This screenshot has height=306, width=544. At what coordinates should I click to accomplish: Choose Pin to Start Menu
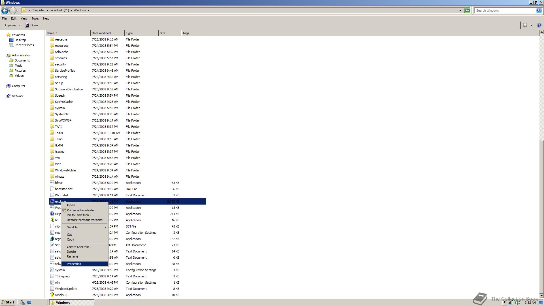(85, 215)
